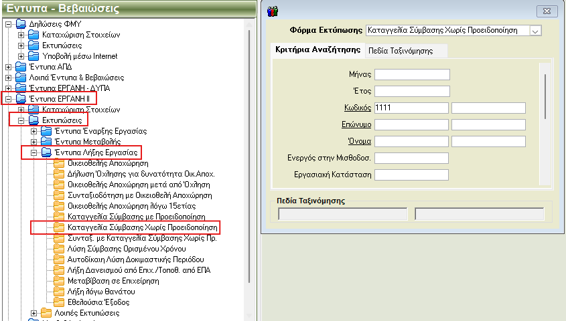Click the Μήνας input field
566x321 pixels.
[412, 74]
